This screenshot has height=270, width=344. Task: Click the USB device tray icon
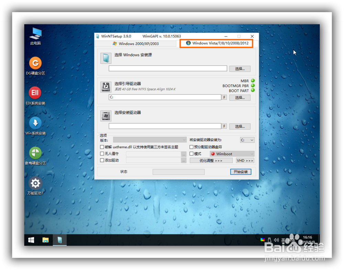[x=269, y=240]
